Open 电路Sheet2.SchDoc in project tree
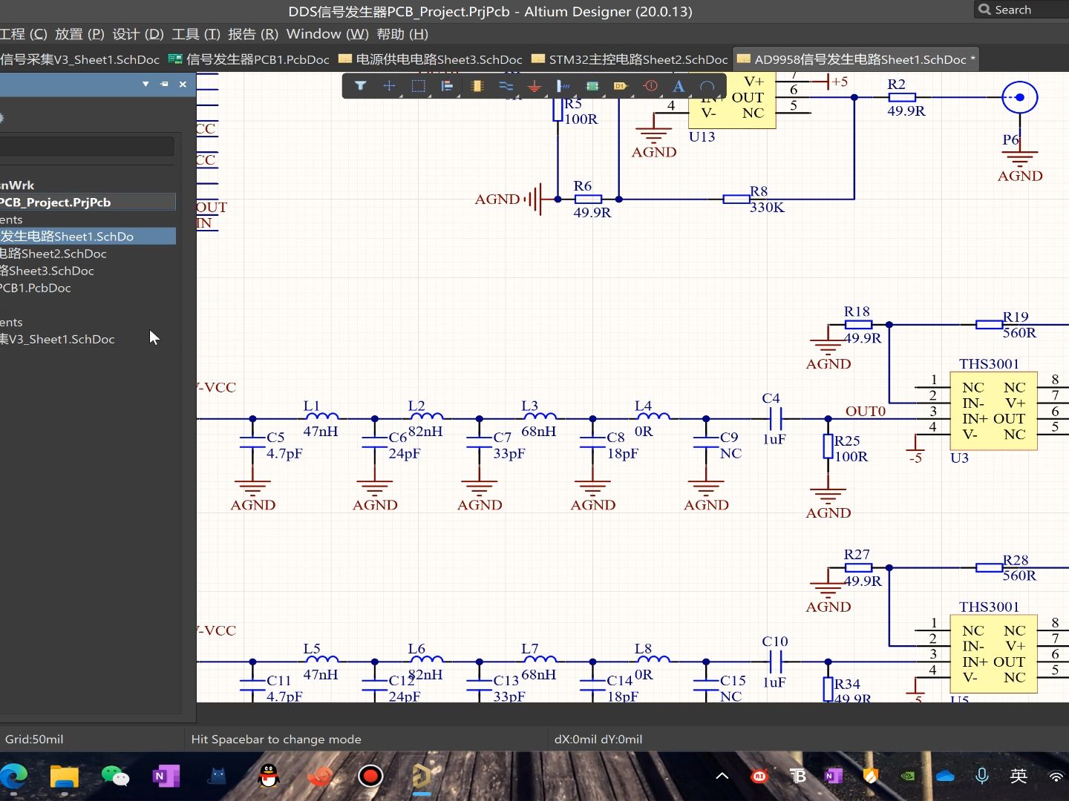Image resolution: width=1069 pixels, height=801 pixels. [x=53, y=254]
